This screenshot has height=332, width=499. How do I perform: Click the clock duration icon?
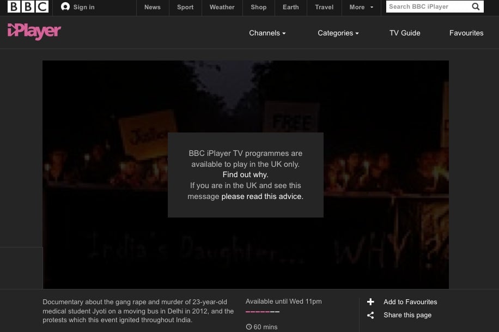[x=249, y=327]
